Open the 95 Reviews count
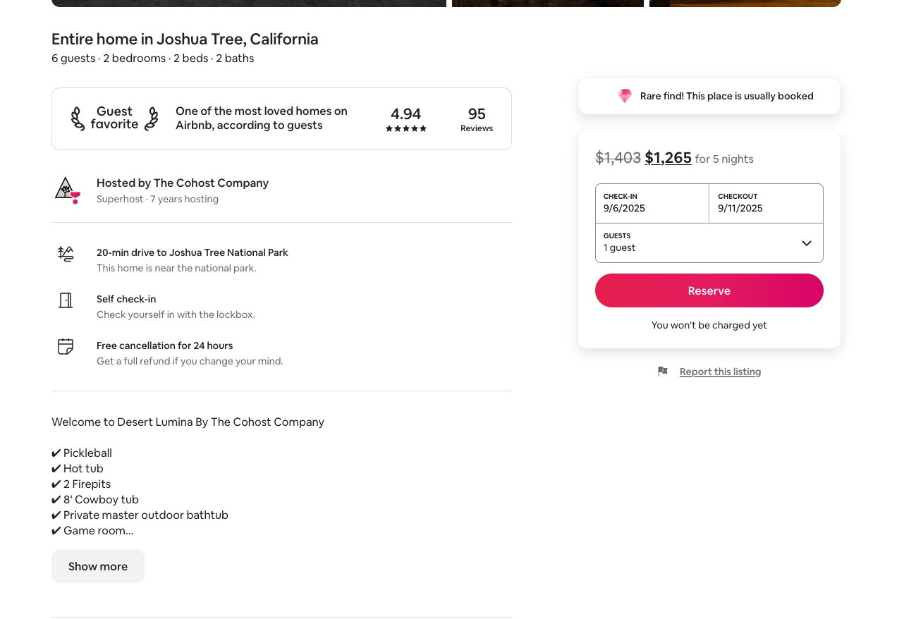This screenshot has width=916, height=619. coord(477,118)
